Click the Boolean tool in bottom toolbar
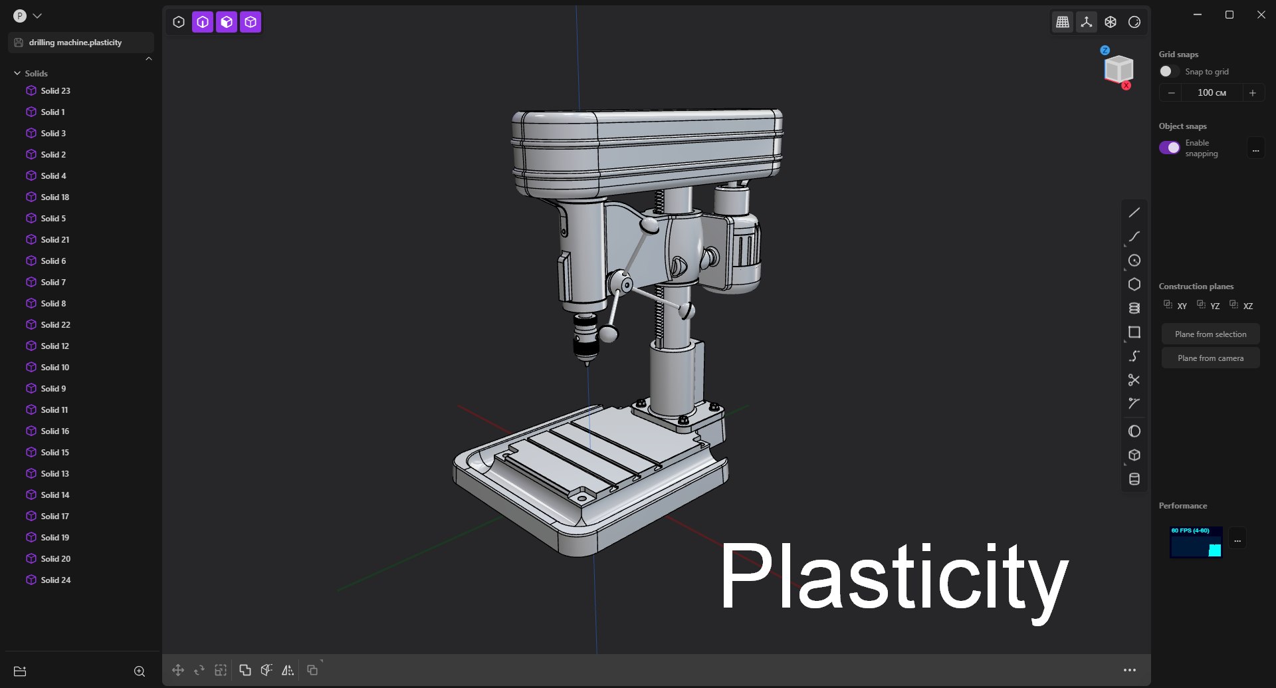 (x=245, y=670)
